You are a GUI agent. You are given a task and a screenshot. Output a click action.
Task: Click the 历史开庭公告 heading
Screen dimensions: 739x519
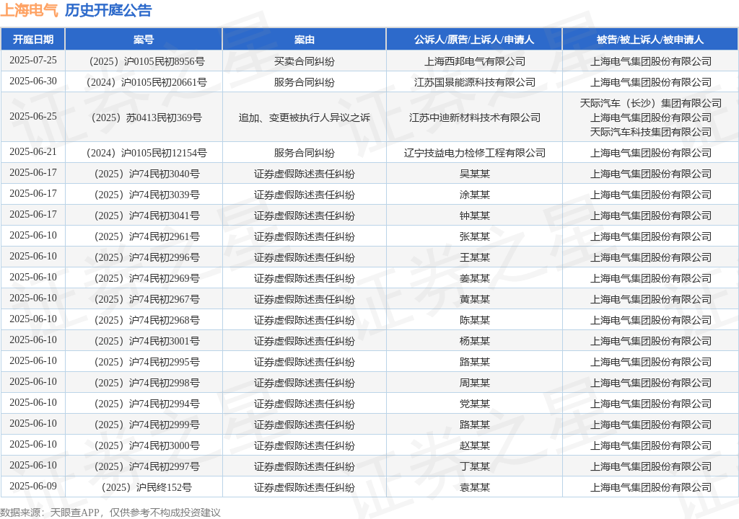pyautogui.click(x=108, y=10)
